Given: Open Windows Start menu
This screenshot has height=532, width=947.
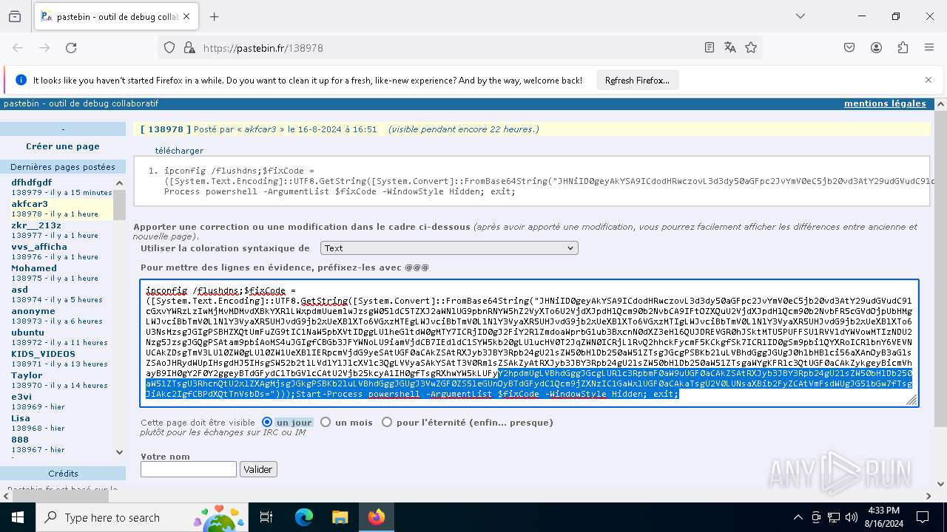Looking at the screenshot, I should pyautogui.click(x=17, y=517).
